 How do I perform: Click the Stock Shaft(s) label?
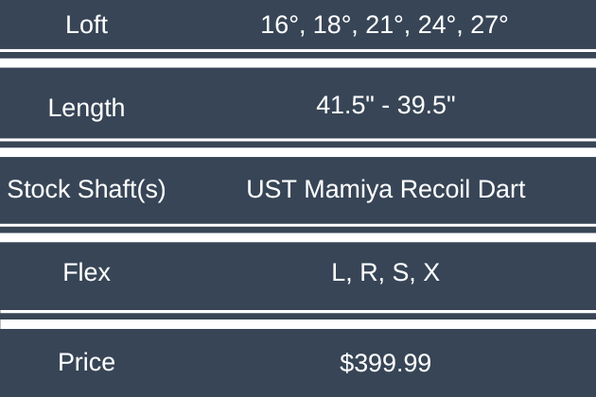point(86,190)
